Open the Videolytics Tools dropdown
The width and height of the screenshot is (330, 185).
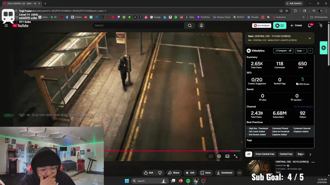tap(301, 51)
